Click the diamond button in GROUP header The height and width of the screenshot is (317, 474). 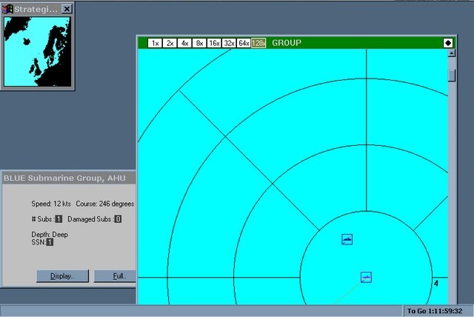[448, 43]
